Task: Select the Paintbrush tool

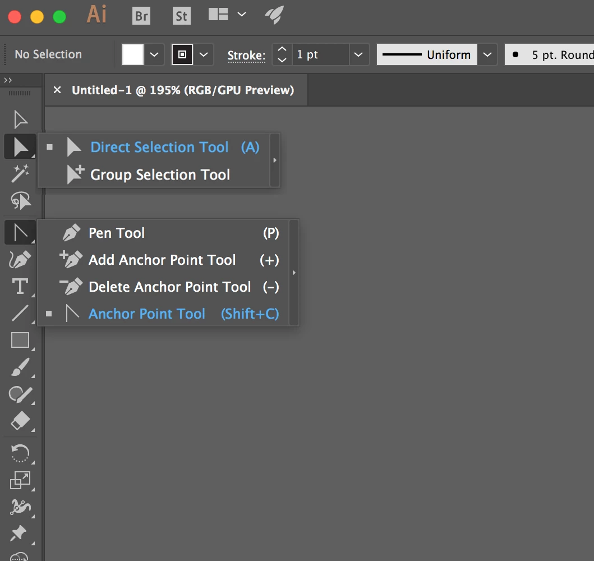Action: tap(20, 367)
